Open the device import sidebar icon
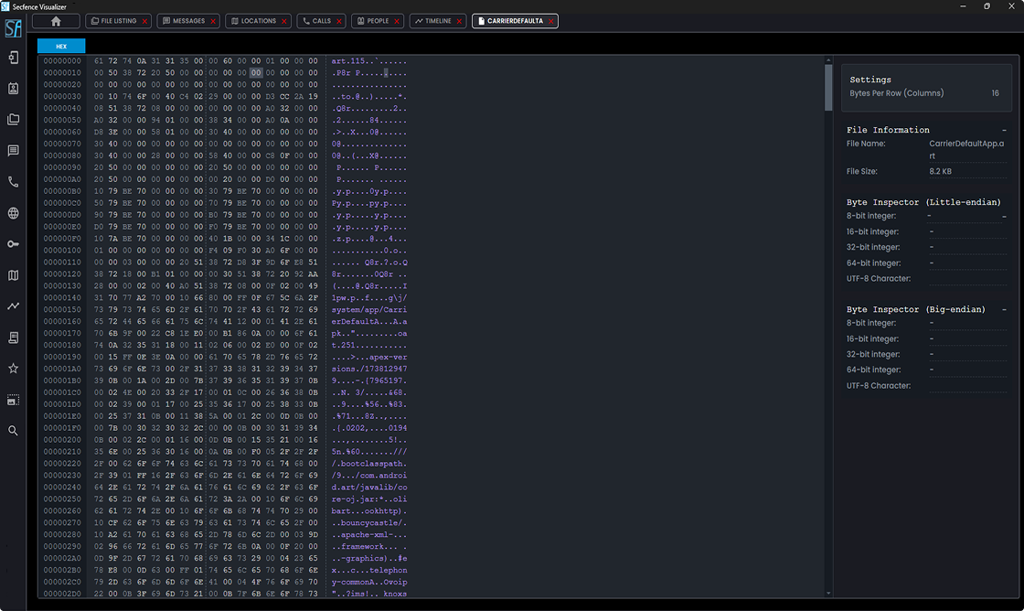This screenshot has height=611, width=1024. [13, 58]
